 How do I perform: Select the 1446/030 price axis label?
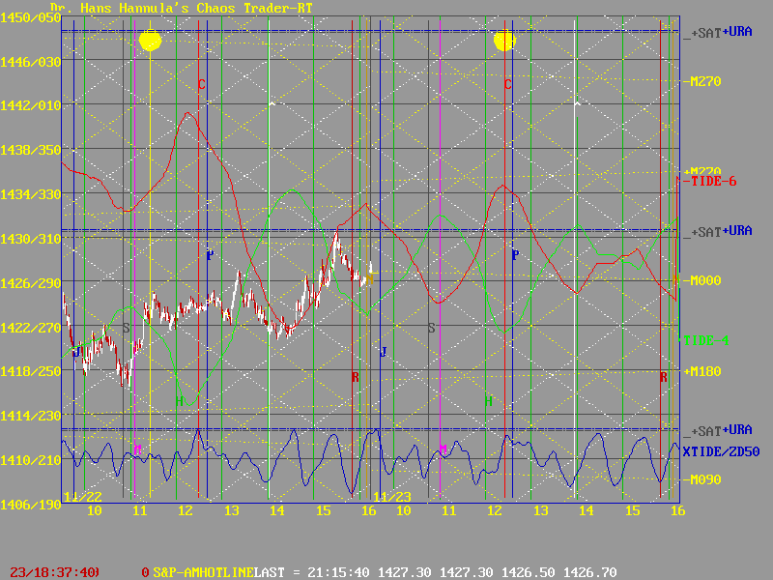pos(31,62)
